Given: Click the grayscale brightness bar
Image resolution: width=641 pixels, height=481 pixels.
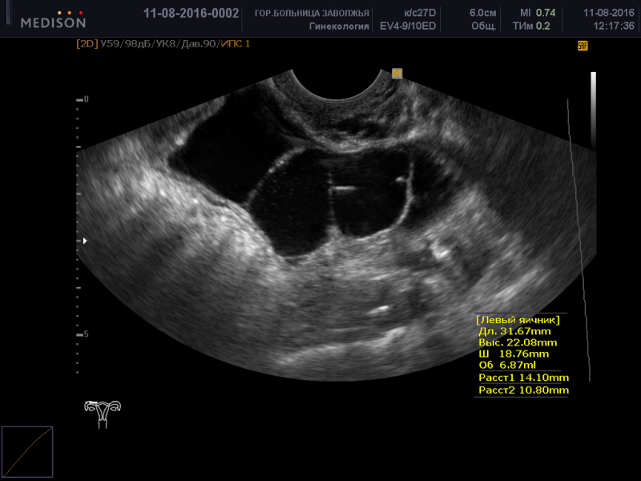Looking at the screenshot, I should (593, 111).
